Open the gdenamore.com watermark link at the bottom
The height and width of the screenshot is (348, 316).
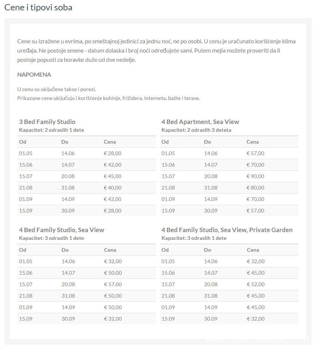point(257,339)
